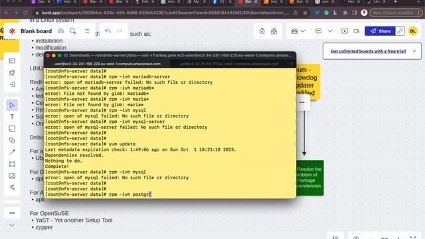This screenshot has width=425, height=239.
Task: Click the 'For OpenSuSE' heading text
Action: [x=49, y=213]
